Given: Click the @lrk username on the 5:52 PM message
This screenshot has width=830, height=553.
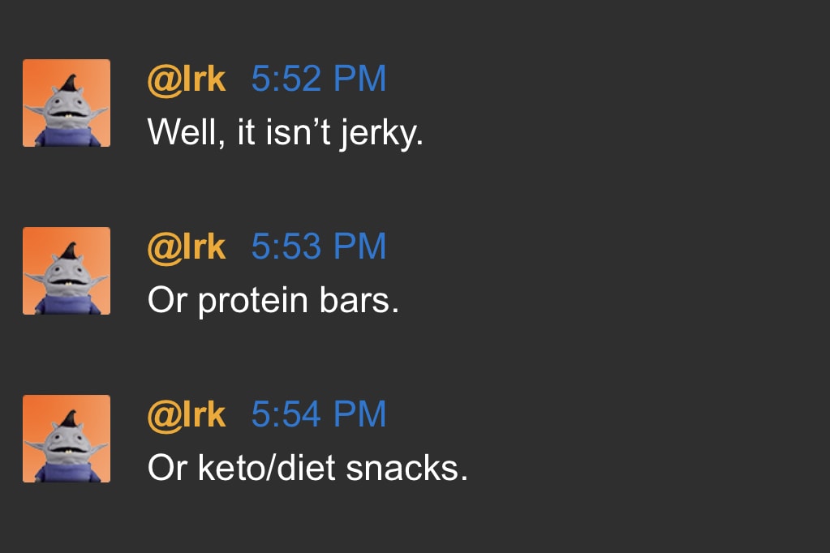Looking at the screenshot, I should coord(187,79).
